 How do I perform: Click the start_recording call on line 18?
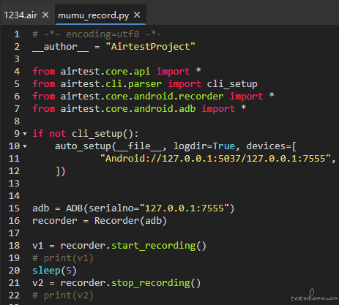159,246
